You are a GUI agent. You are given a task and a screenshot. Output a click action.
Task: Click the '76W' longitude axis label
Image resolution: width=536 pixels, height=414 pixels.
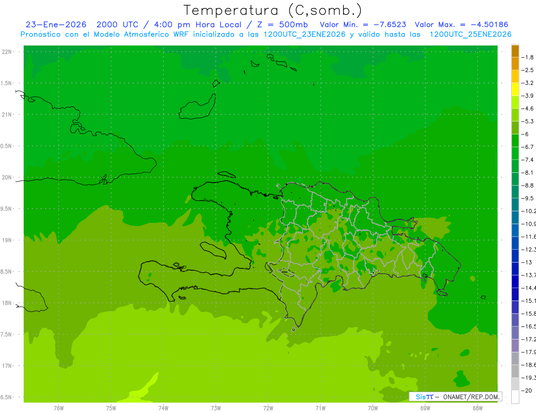pyautogui.click(x=59, y=408)
